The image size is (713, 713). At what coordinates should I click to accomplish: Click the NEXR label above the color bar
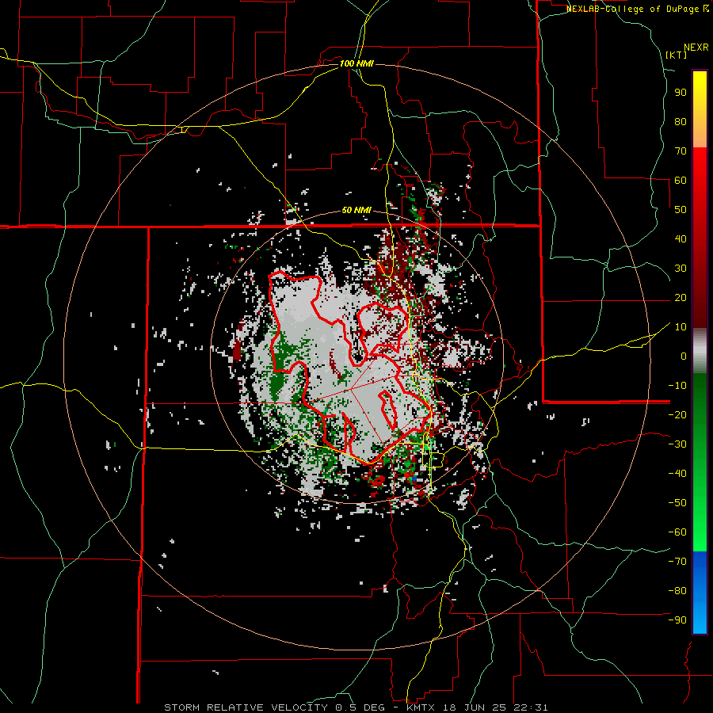pyautogui.click(x=696, y=48)
